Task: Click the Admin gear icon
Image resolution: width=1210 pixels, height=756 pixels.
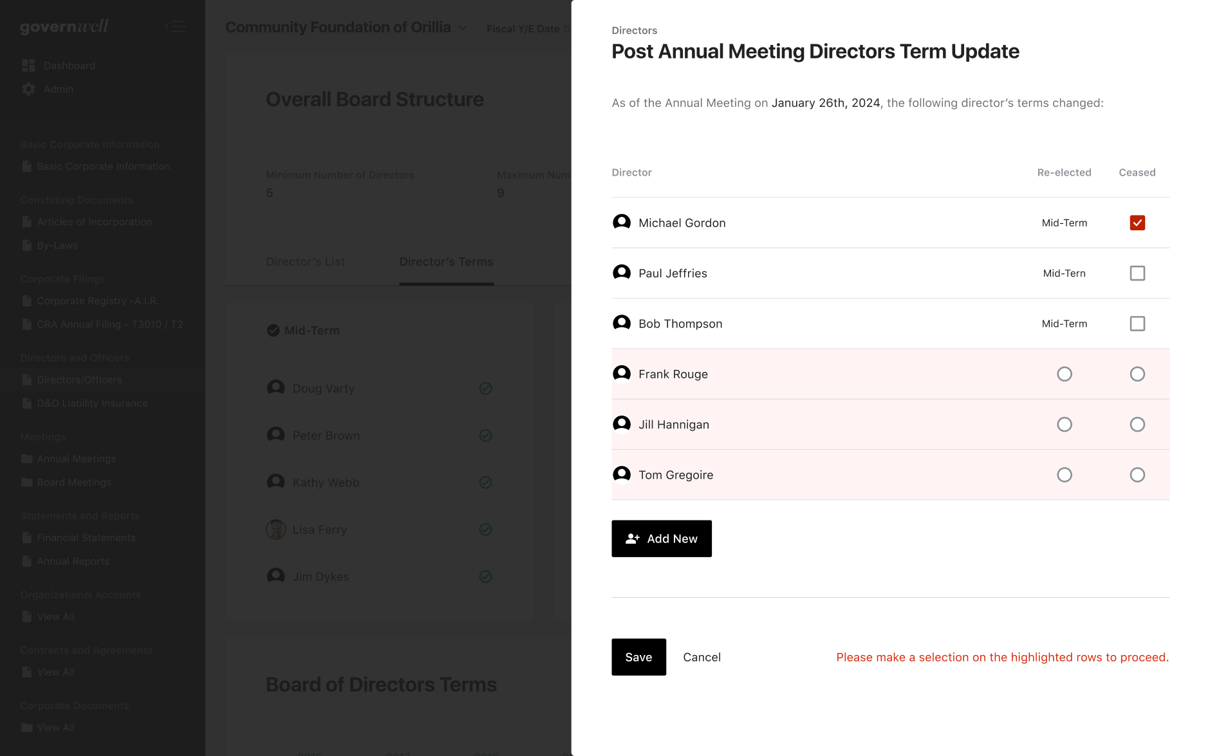Action: (x=28, y=89)
